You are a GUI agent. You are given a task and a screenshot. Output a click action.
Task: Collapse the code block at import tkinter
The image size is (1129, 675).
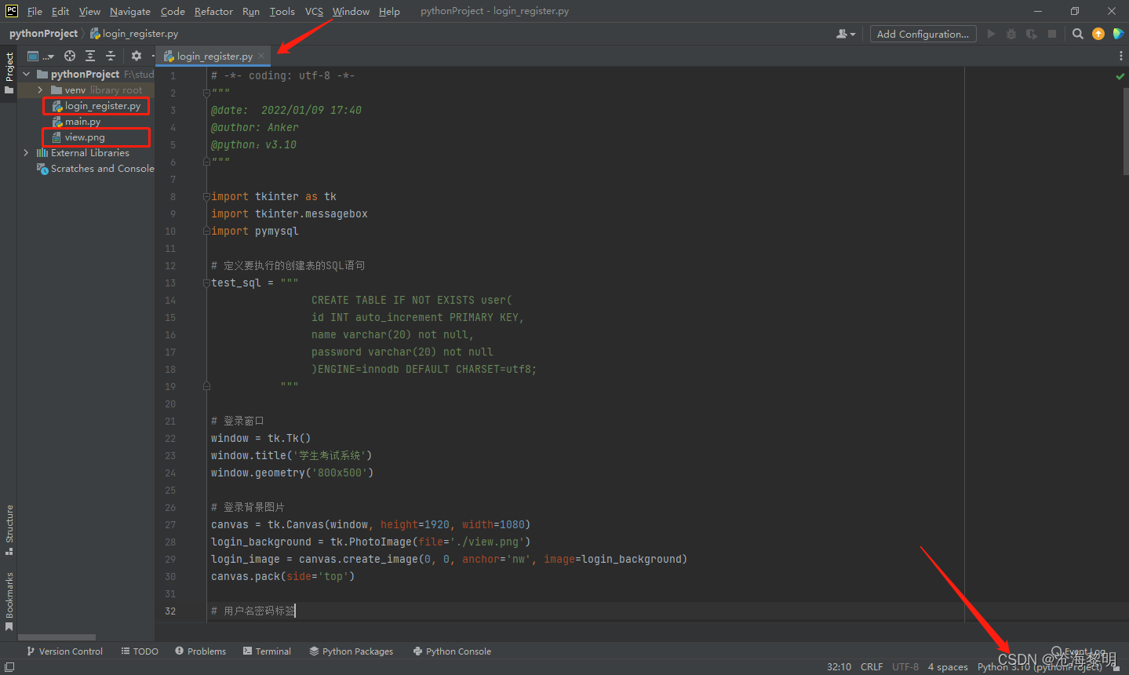pyautogui.click(x=206, y=196)
